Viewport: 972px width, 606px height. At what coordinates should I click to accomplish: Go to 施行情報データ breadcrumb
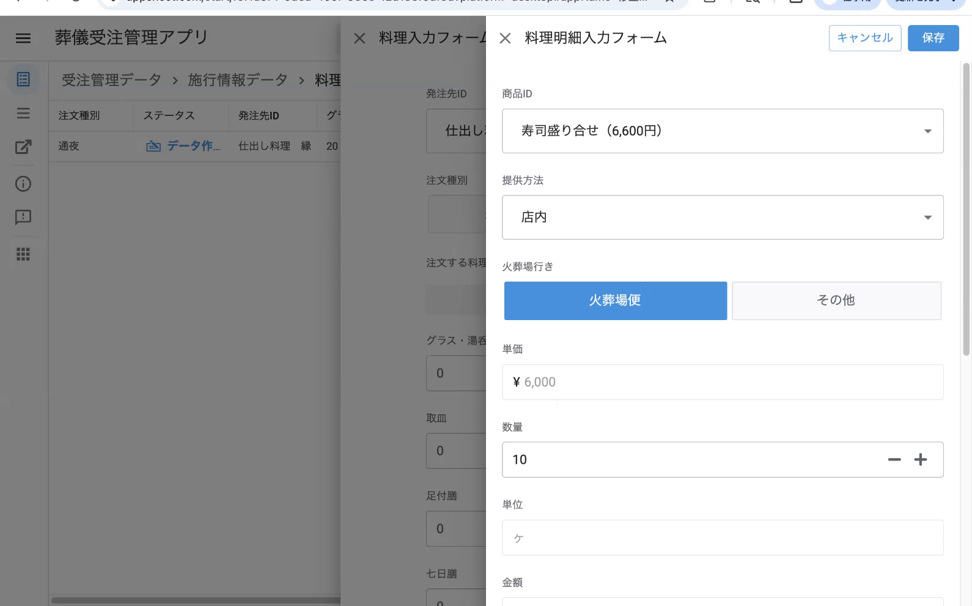point(237,80)
